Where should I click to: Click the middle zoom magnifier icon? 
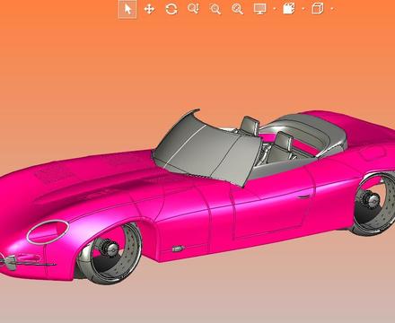[215, 9]
